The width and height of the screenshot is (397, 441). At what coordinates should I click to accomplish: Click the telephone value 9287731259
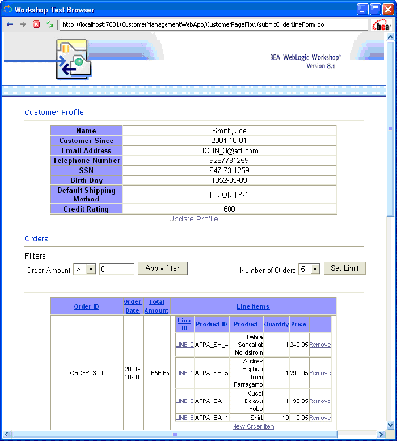229,161
